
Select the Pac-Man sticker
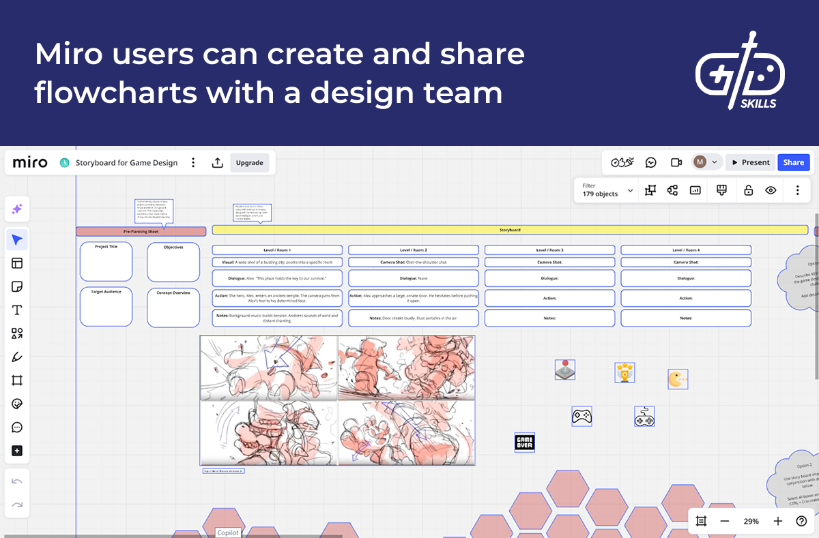pyautogui.click(x=678, y=379)
